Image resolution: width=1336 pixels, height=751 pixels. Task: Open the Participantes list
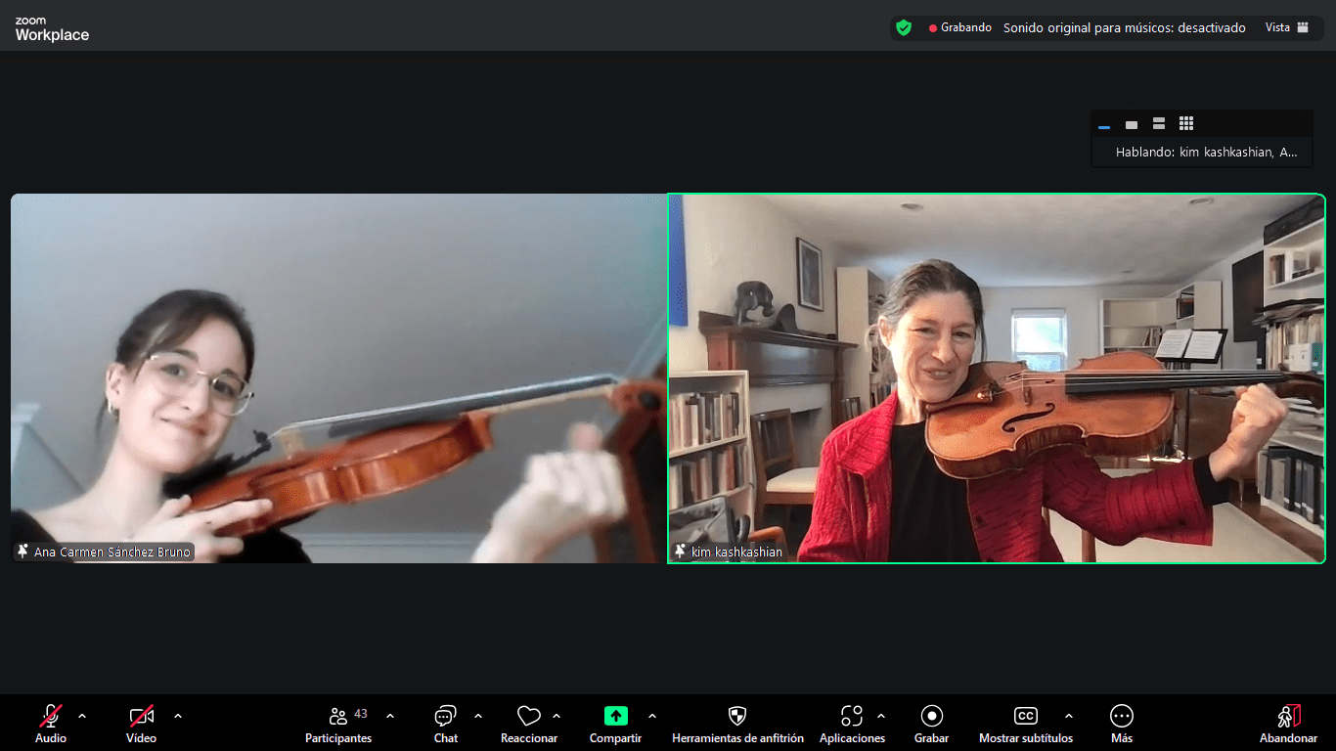pos(338,715)
